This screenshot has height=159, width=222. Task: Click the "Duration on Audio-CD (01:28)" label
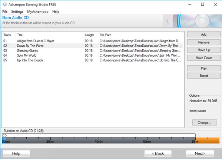pyautogui.click(x=24, y=131)
